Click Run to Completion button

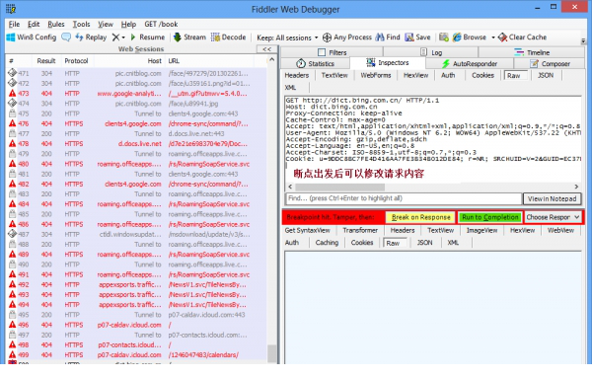(490, 217)
